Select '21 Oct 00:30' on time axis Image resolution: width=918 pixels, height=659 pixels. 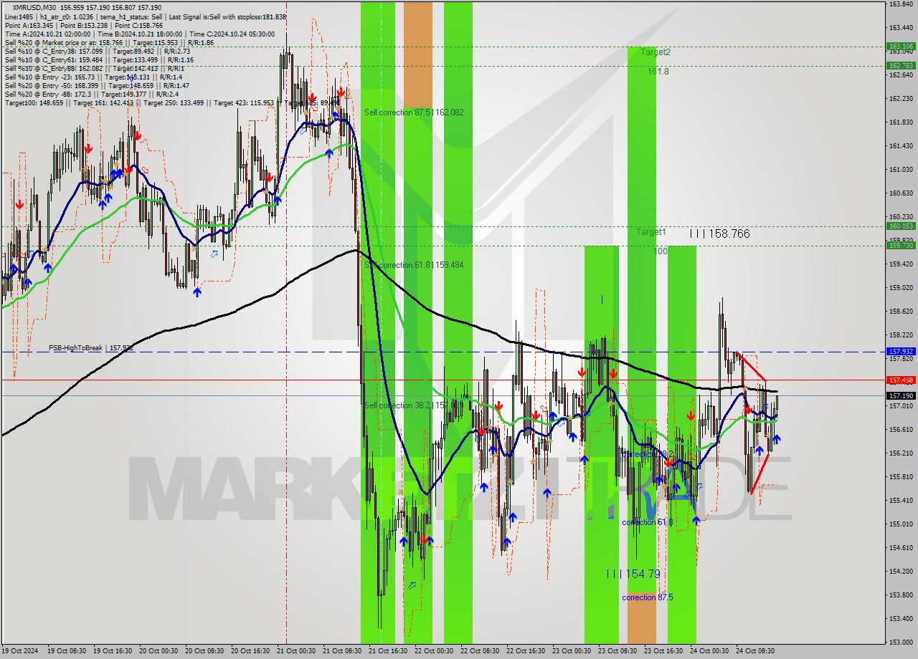(296, 651)
